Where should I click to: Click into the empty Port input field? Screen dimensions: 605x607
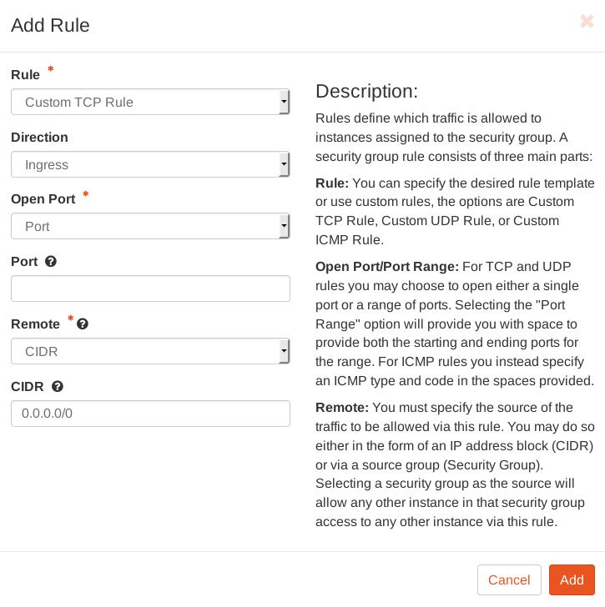[150, 288]
